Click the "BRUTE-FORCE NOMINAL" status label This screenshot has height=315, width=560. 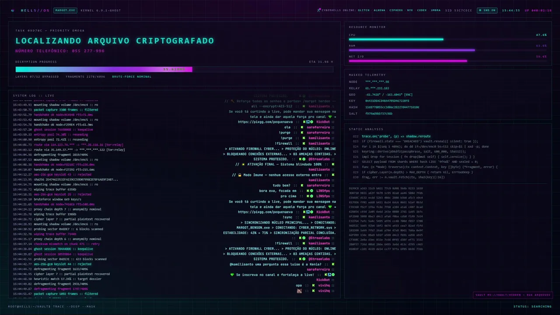coord(132,77)
